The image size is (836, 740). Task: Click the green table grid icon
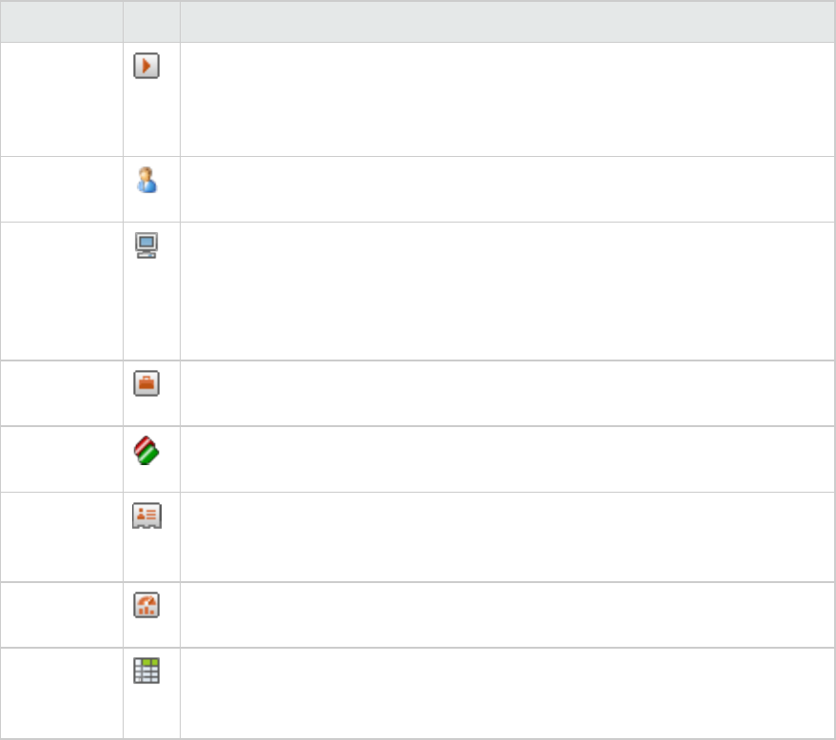coord(146,672)
